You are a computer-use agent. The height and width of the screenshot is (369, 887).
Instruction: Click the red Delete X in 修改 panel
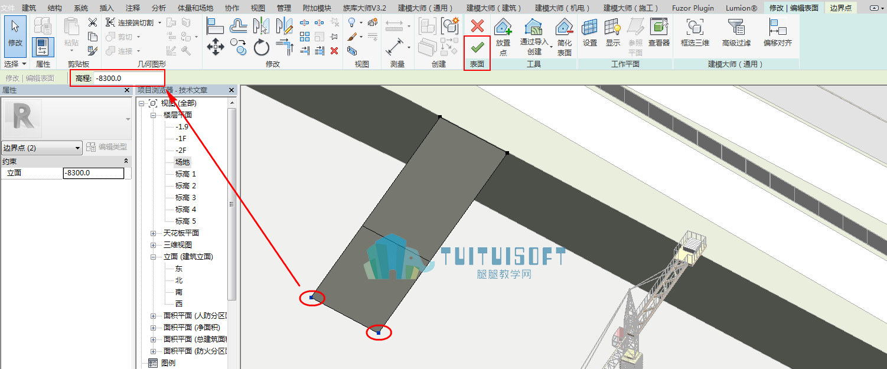click(x=334, y=51)
